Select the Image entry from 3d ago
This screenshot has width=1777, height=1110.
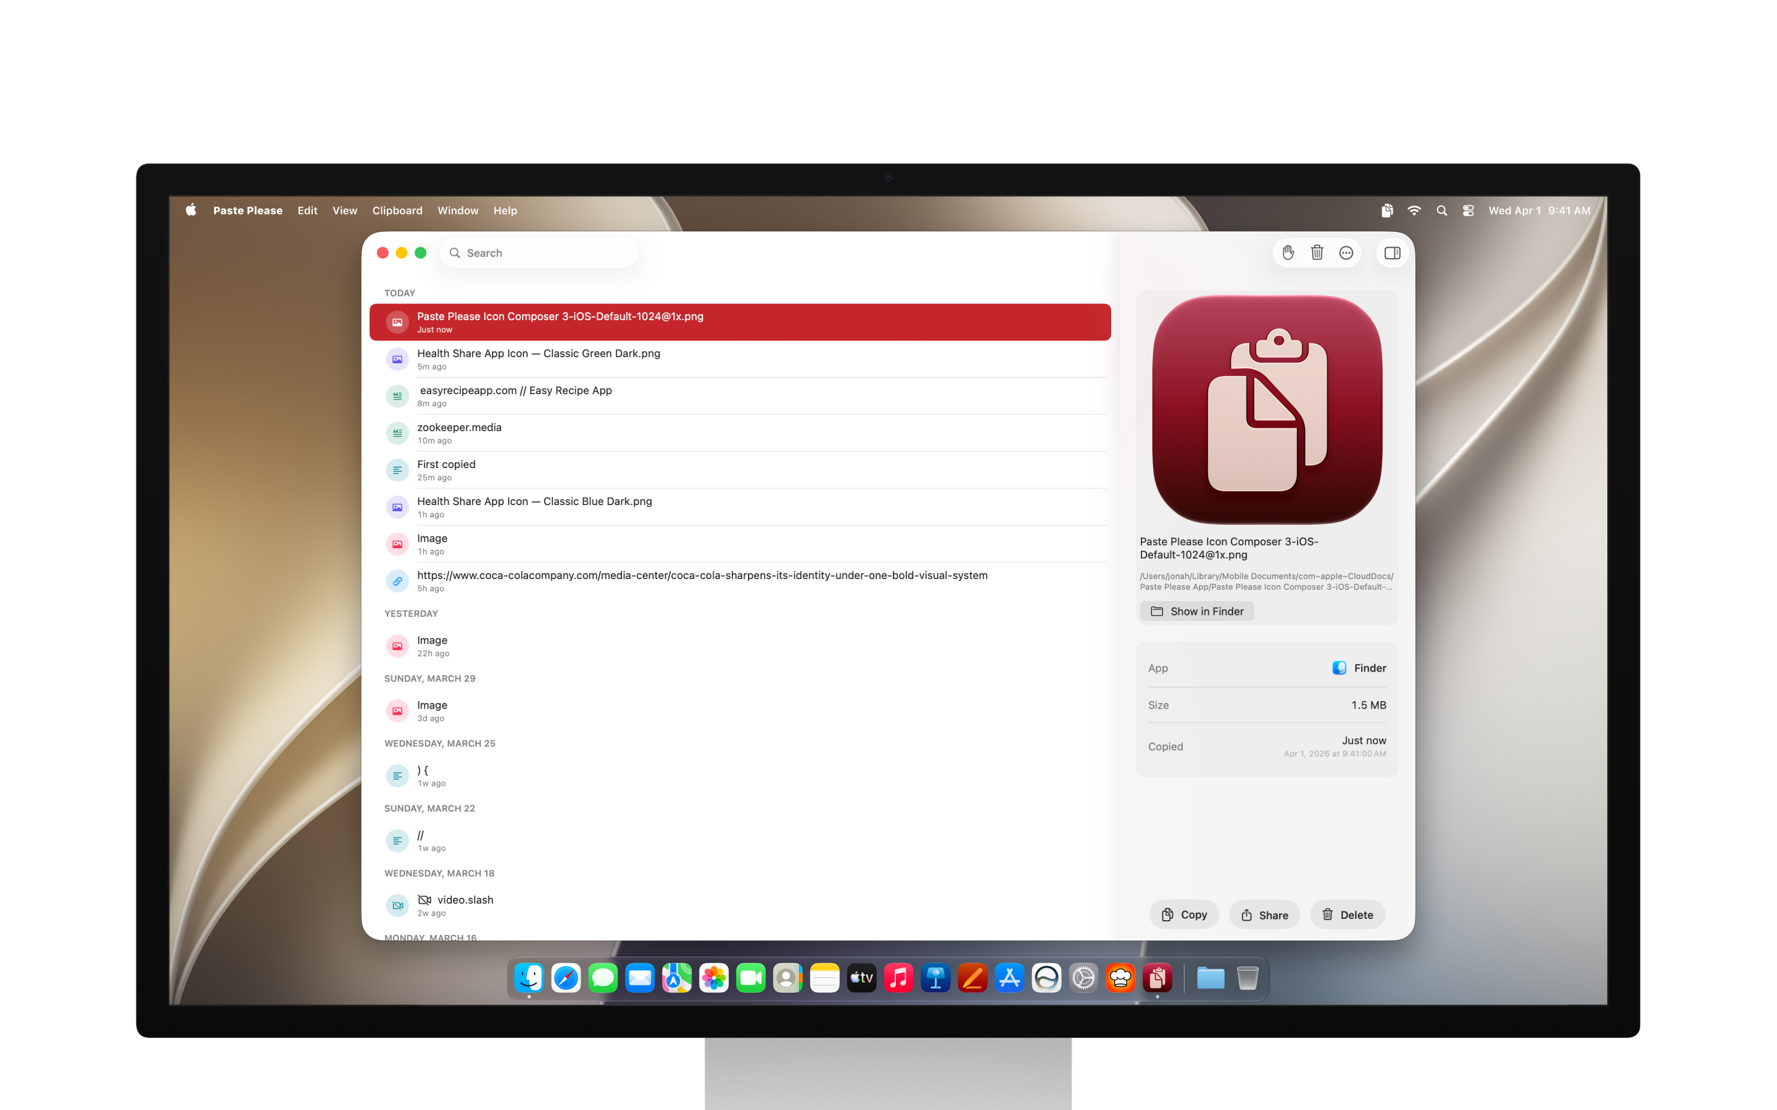[x=740, y=710]
